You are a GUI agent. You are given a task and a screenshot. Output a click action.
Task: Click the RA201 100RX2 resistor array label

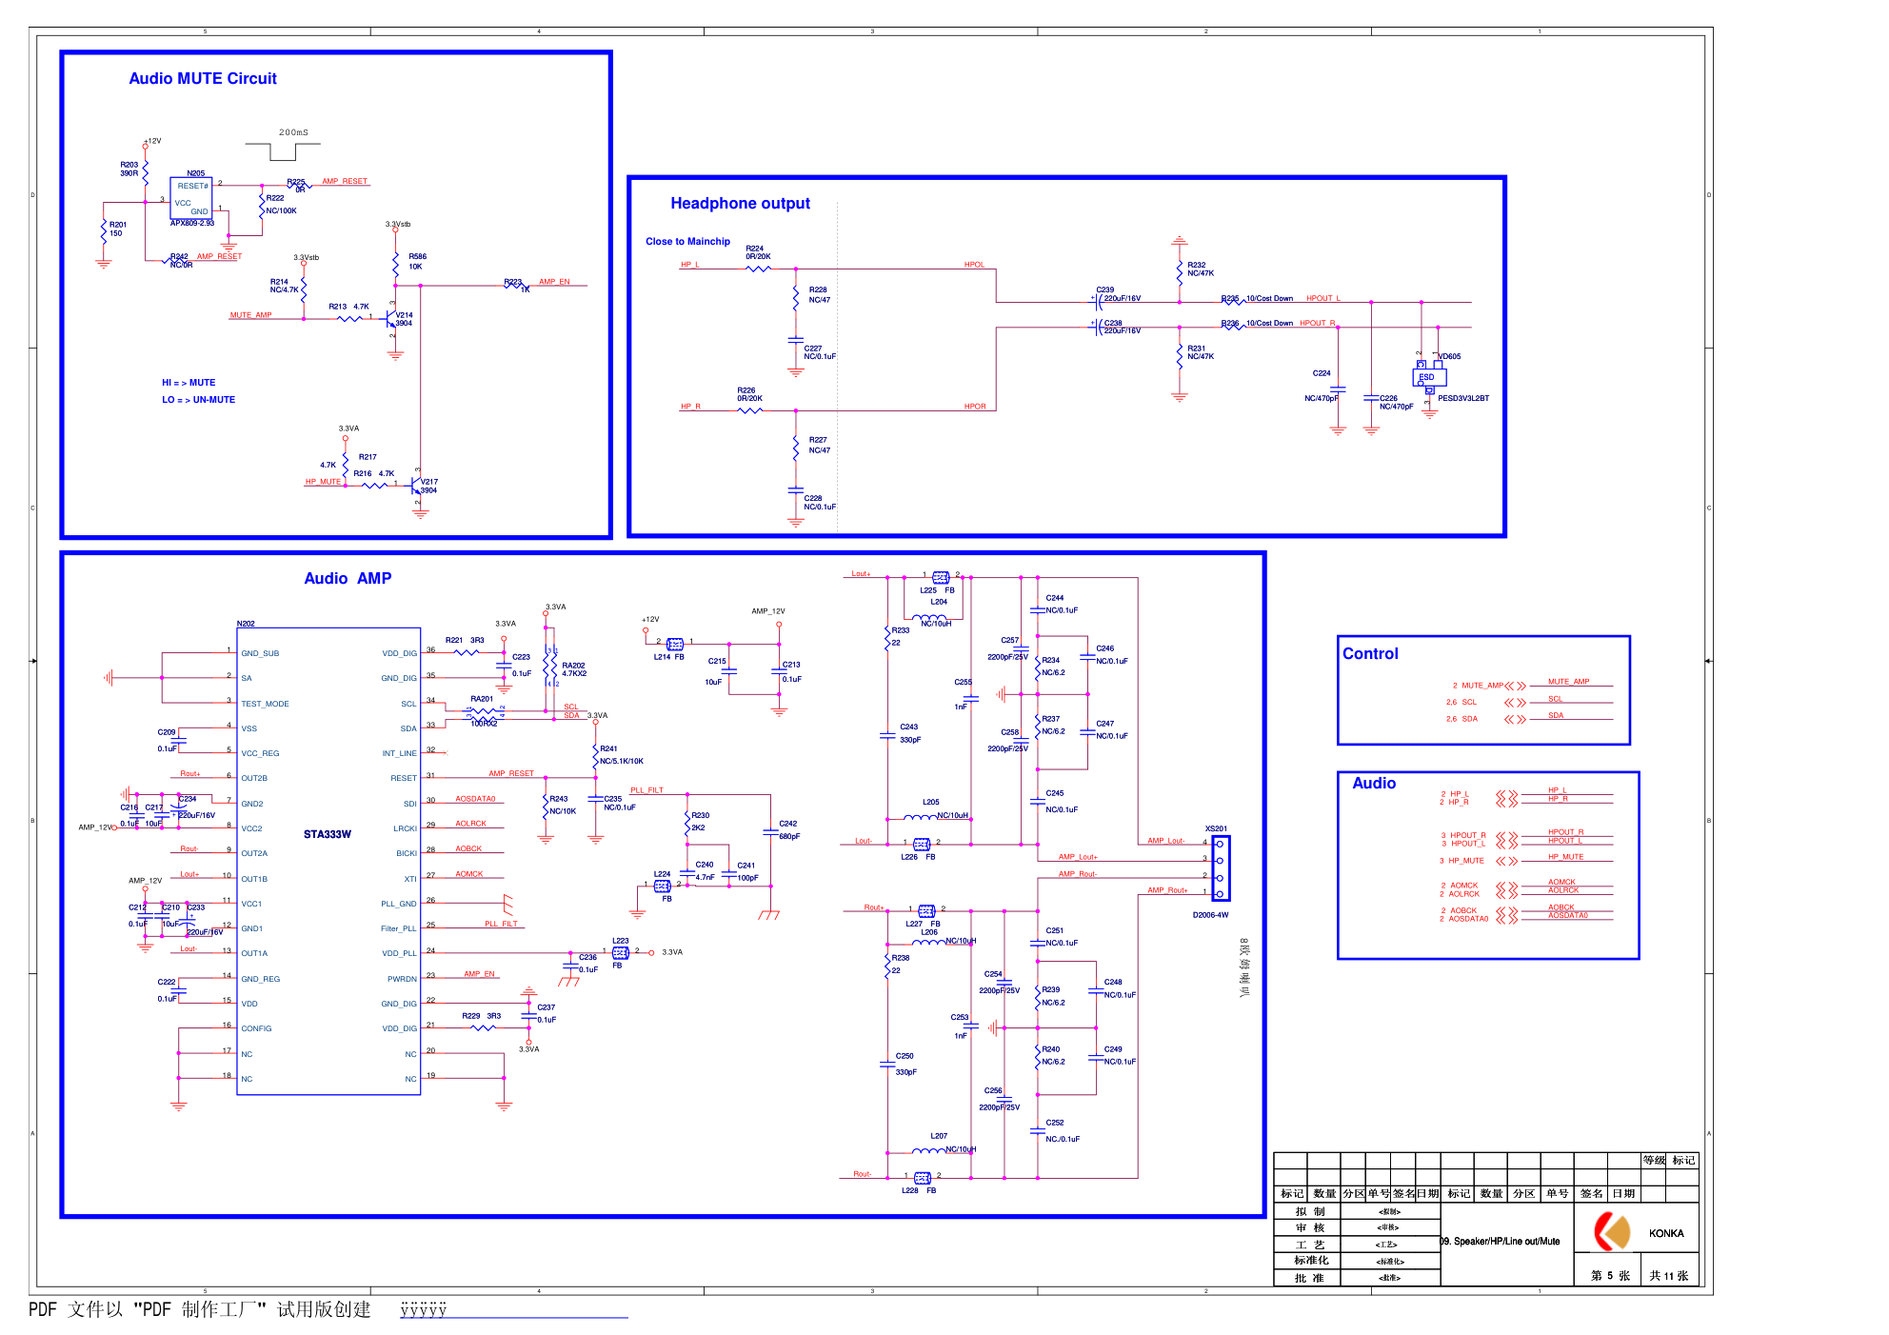click(x=484, y=711)
